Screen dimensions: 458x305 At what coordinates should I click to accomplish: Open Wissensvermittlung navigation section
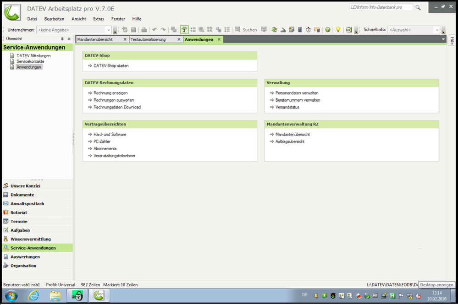click(x=38, y=239)
